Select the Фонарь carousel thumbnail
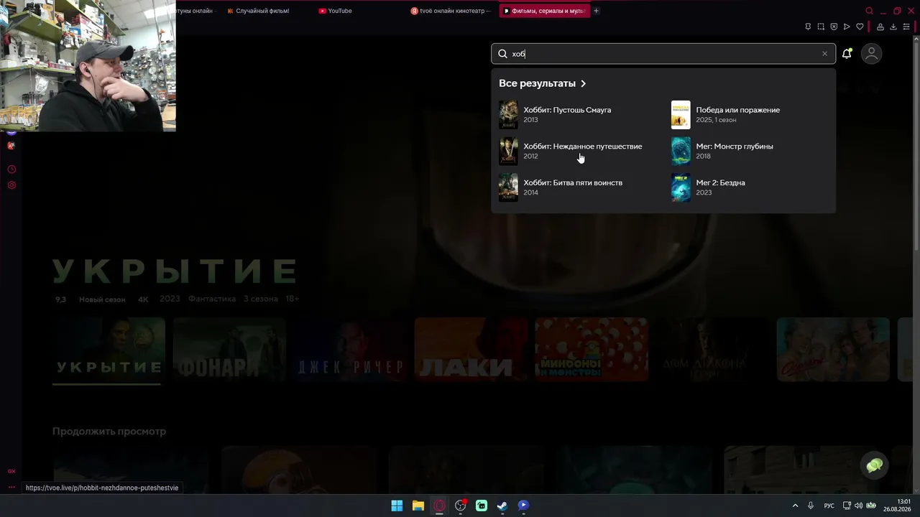920x517 pixels. click(x=229, y=350)
